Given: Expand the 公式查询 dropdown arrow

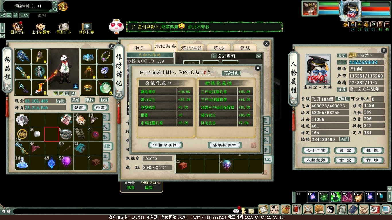Looking at the screenshot, I should click(x=259, y=56).
